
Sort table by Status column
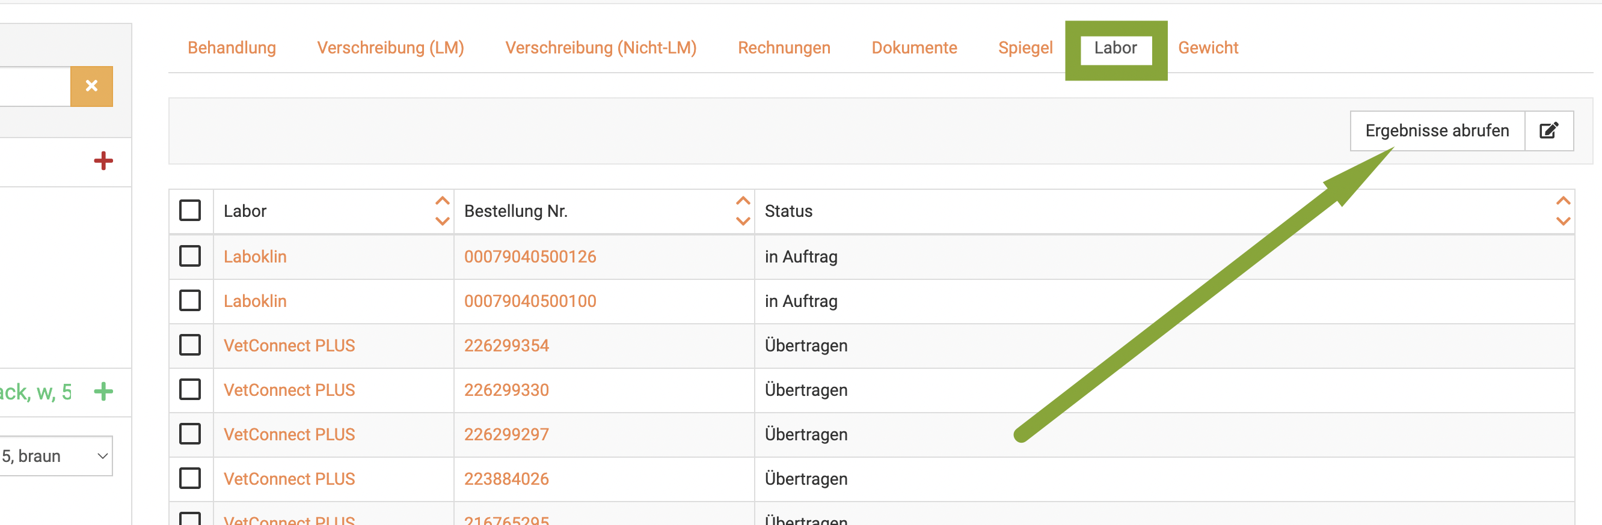pyautogui.click(x=1562, y=211)
